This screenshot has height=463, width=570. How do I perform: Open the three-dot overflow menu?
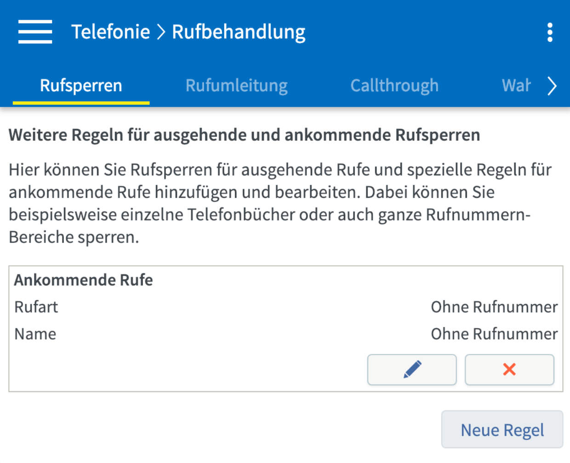click(x=550, y=33)
